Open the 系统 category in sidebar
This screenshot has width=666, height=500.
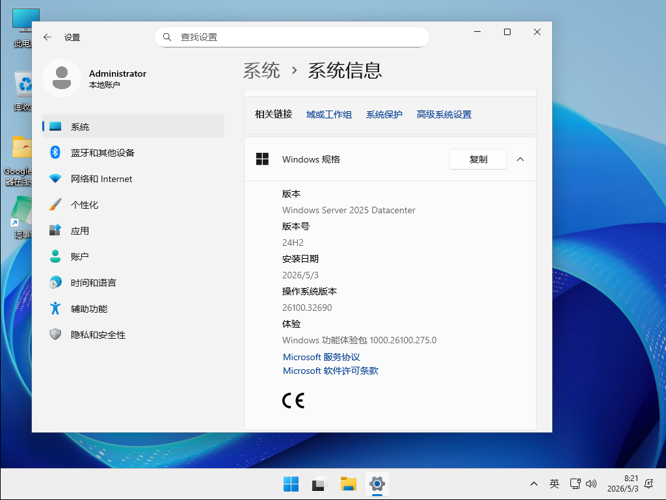point(133,127)
